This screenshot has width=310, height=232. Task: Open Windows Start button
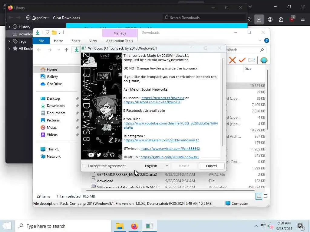(7, 226)
